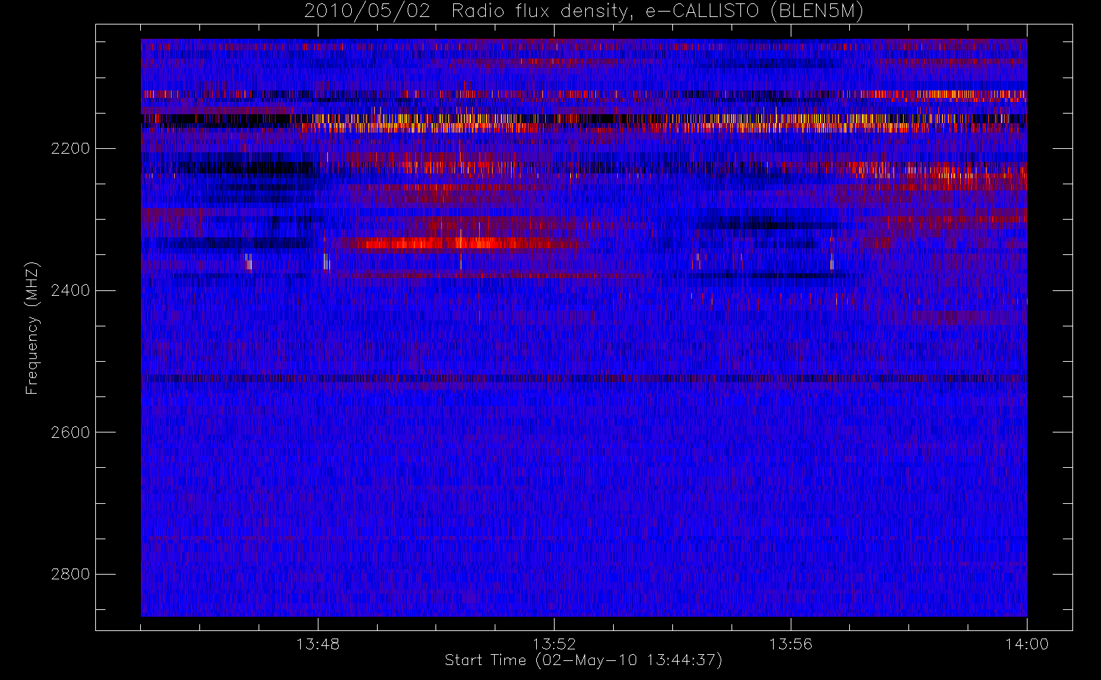Select the 2400 frequency tick label
The image size is (1101, 680).
[x=70, y=290]
